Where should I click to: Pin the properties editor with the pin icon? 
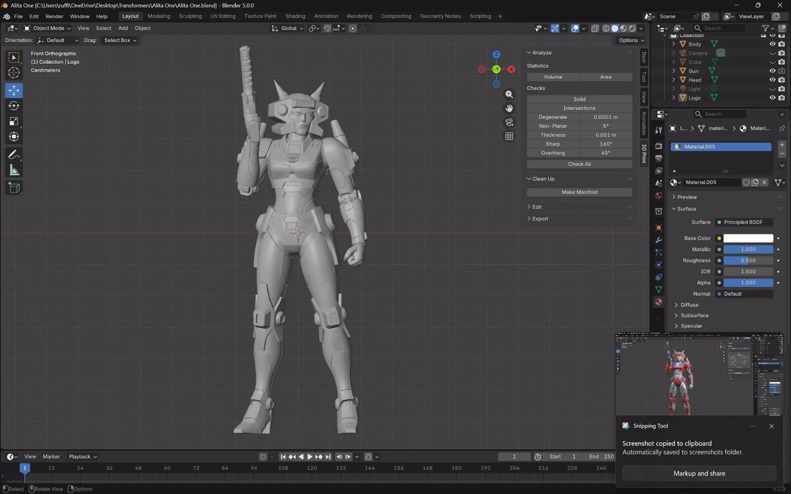782,128
